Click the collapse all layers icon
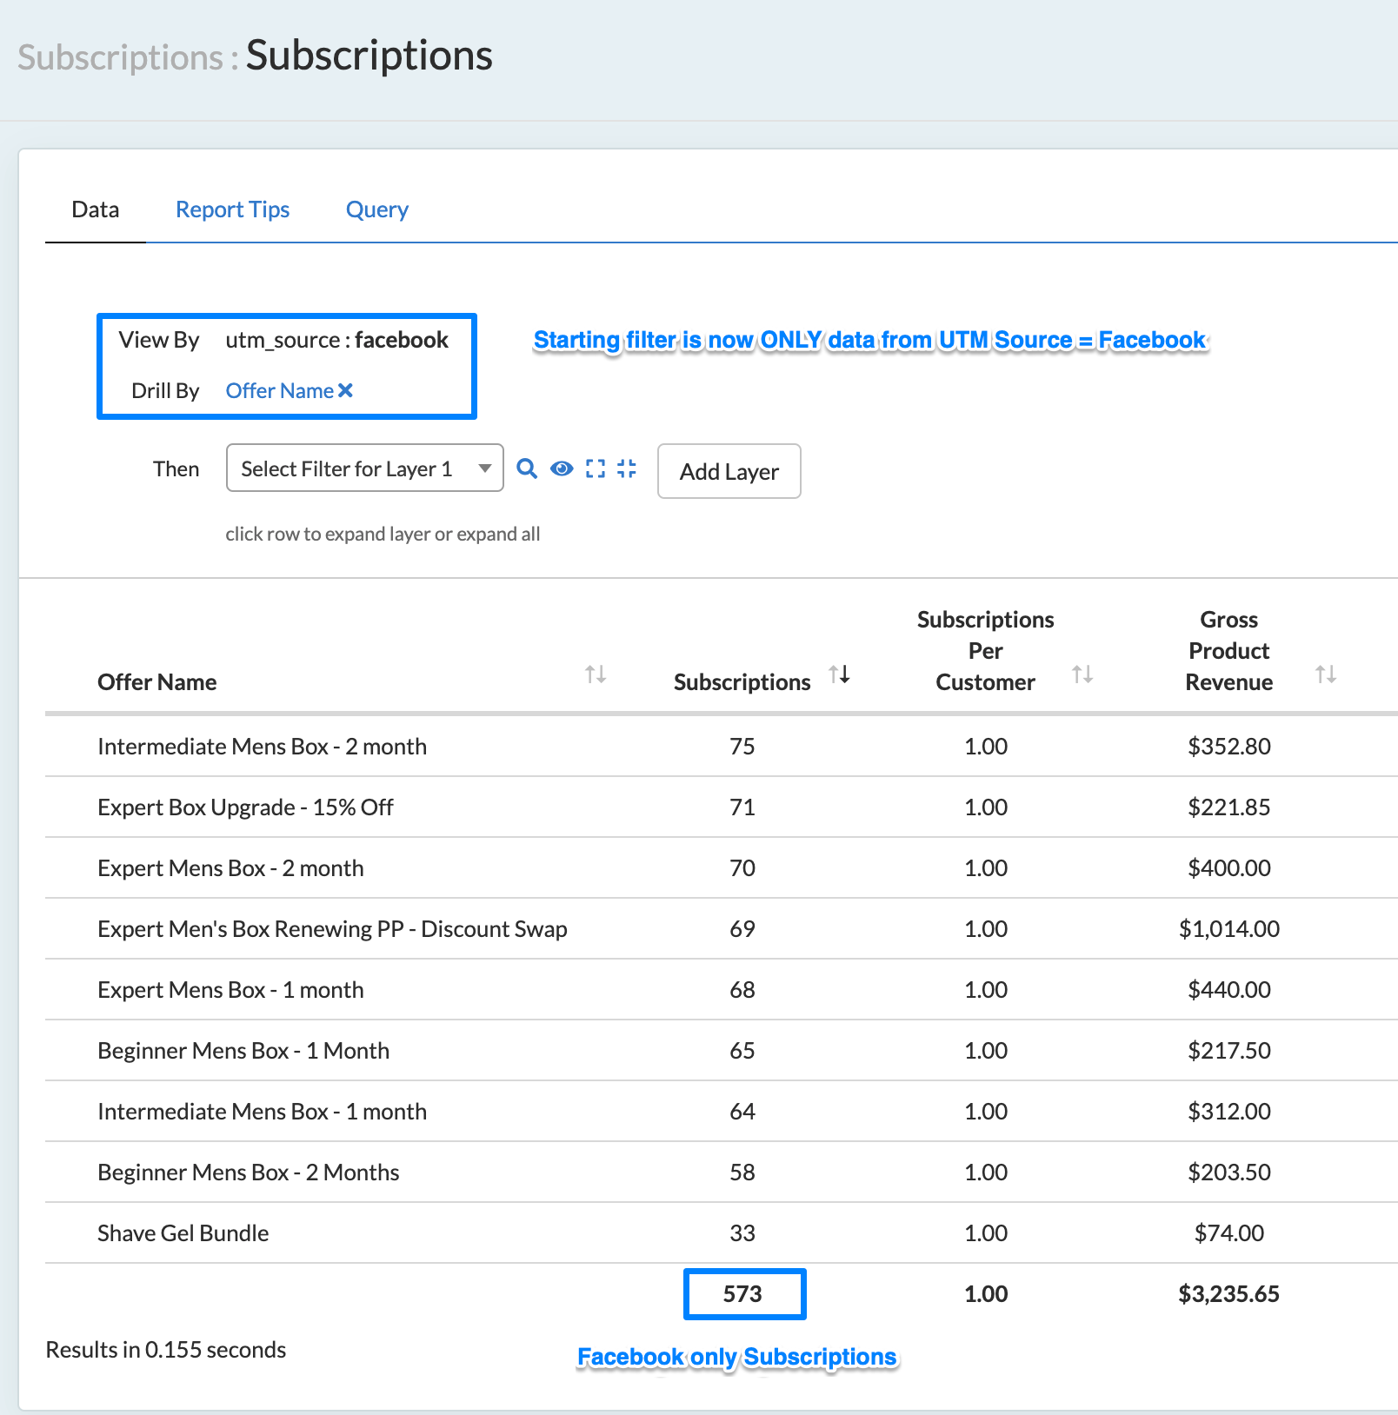Image resolution: width=1398 pixels, height=1415 pixels. tap(627, 469)
